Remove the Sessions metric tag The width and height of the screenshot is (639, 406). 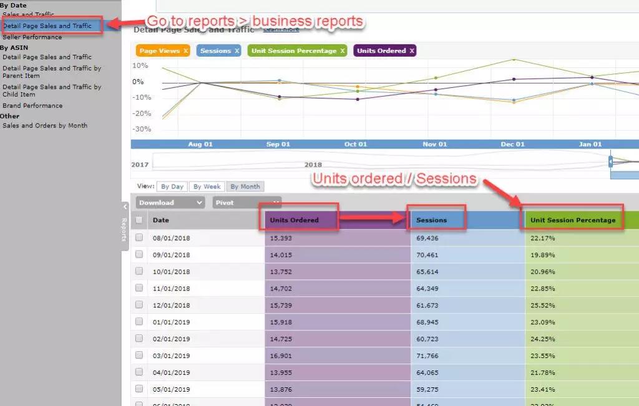click(237, 51)
